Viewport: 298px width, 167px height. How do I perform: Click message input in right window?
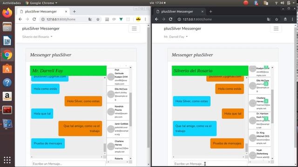(210, 164)
